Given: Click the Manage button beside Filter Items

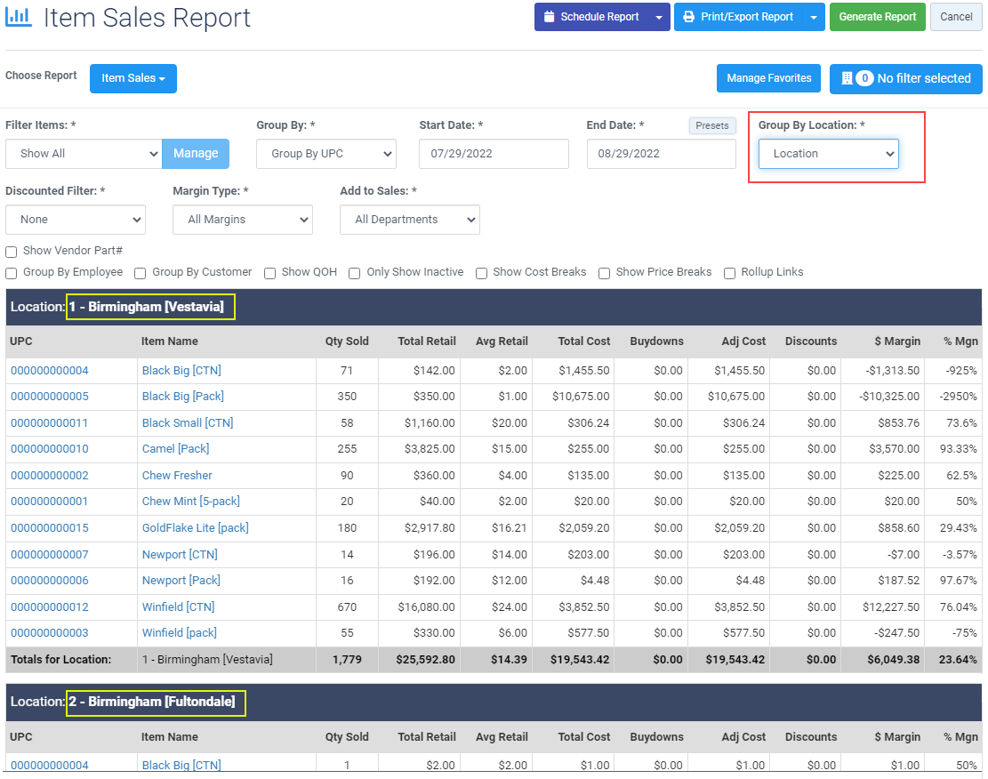Looking at the screenshot, I should pos(196,154).
